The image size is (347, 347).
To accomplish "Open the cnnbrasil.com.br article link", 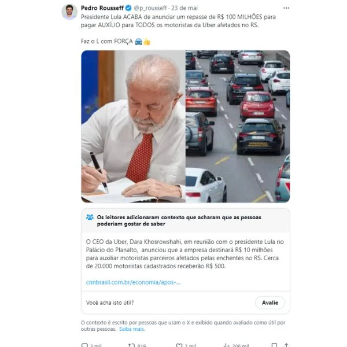I will [133, 282].
